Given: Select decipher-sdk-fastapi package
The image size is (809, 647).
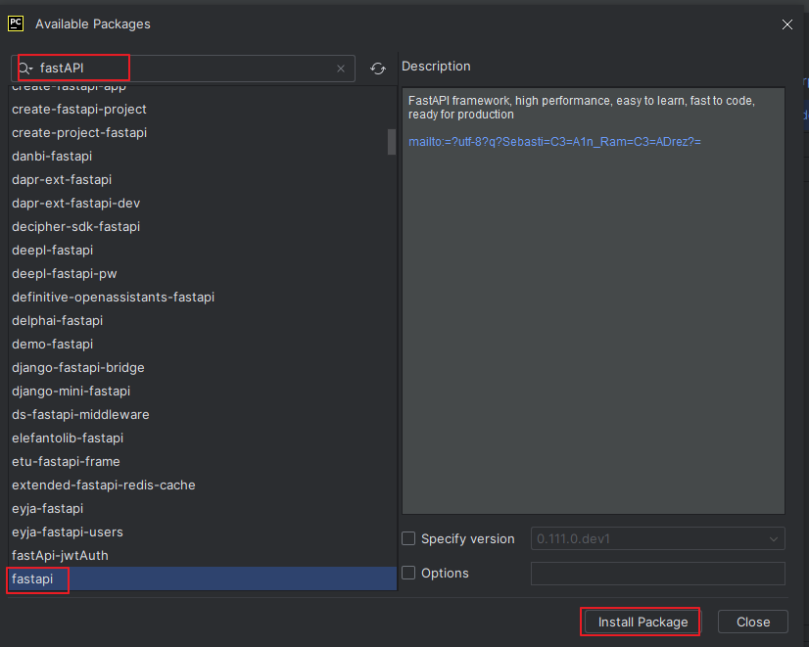Looking at the screenshot, I should (x=203, y=227).
